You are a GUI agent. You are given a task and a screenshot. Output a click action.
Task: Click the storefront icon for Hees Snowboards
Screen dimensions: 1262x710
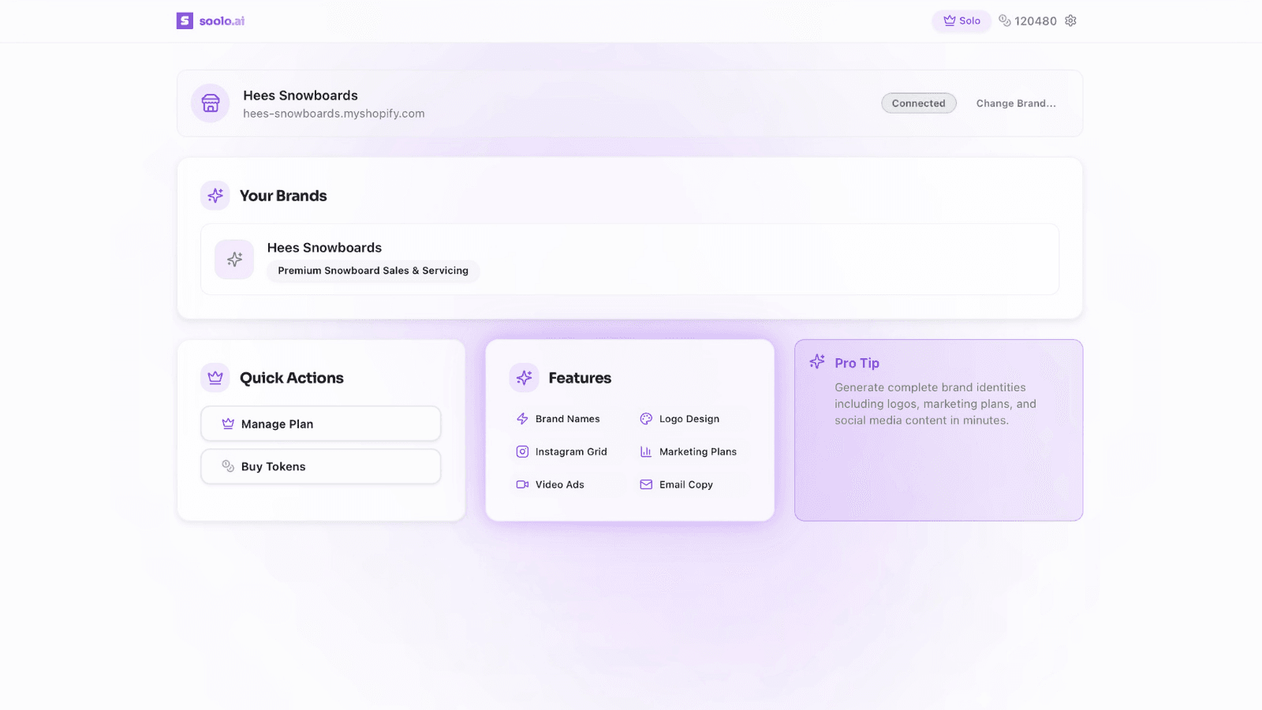point(211,103)
